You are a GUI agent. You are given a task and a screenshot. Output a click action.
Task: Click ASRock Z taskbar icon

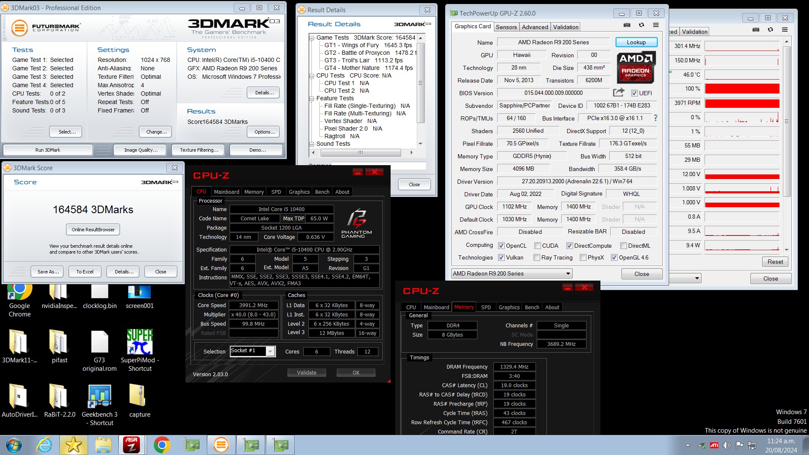131,445
